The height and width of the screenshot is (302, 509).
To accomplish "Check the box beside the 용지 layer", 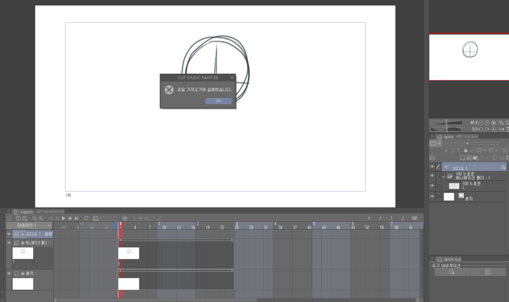I will point(438,197).
